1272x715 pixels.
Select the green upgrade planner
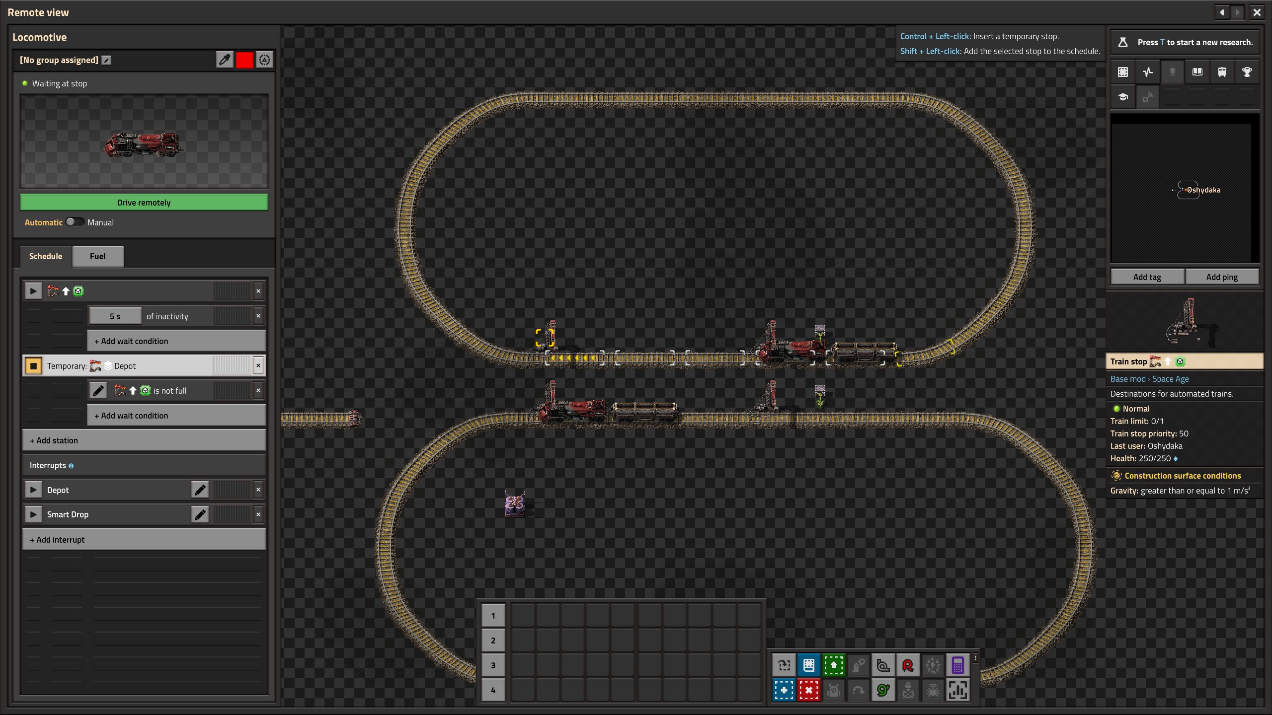click(x=834, y=665)
